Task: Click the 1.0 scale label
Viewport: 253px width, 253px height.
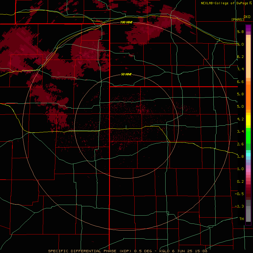Action: [240, 169]
